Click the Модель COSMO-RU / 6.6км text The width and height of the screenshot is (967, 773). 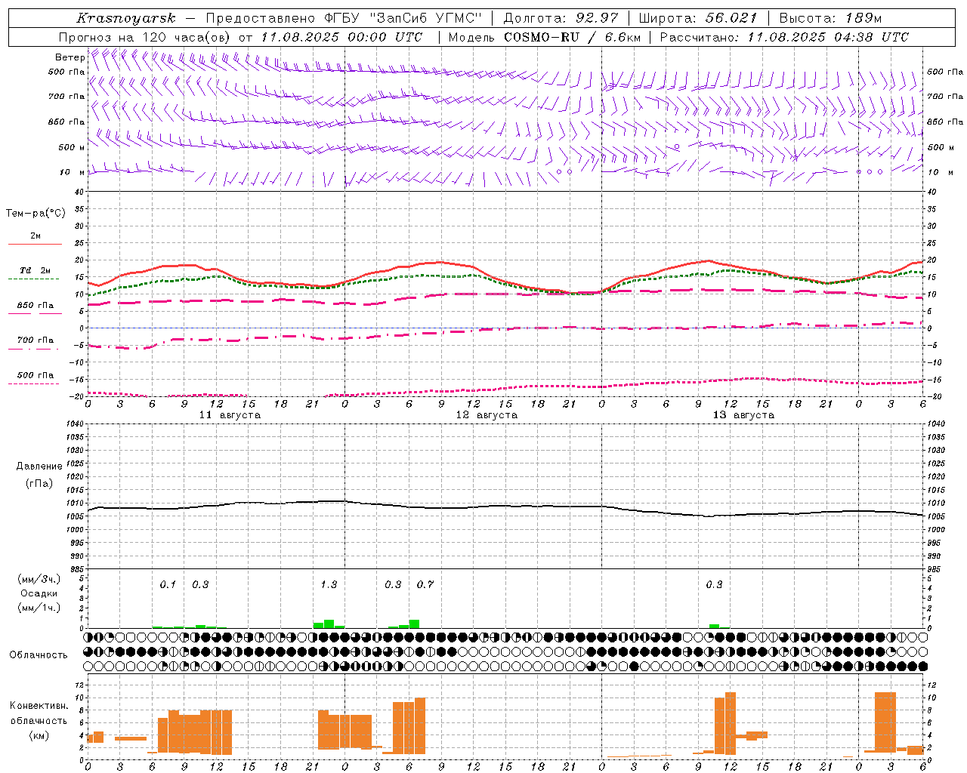pyautogui.click(x=545, y=37)
